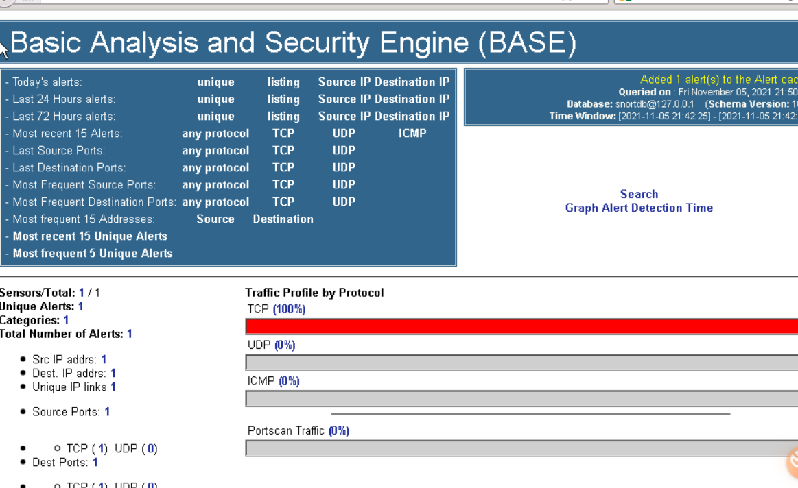Open Today's alerts Source IP link
Screen dimensions: 798x488
coord(345,82)
